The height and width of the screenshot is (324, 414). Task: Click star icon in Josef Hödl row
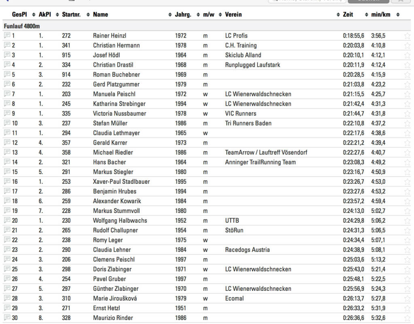[x=407, y=55]
